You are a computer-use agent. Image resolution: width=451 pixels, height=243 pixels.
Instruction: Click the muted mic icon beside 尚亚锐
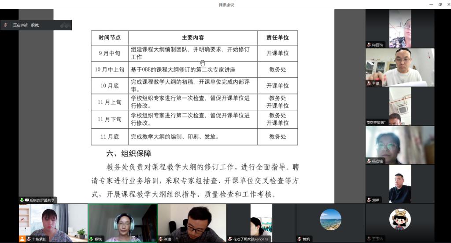click(x=369, y=45)
